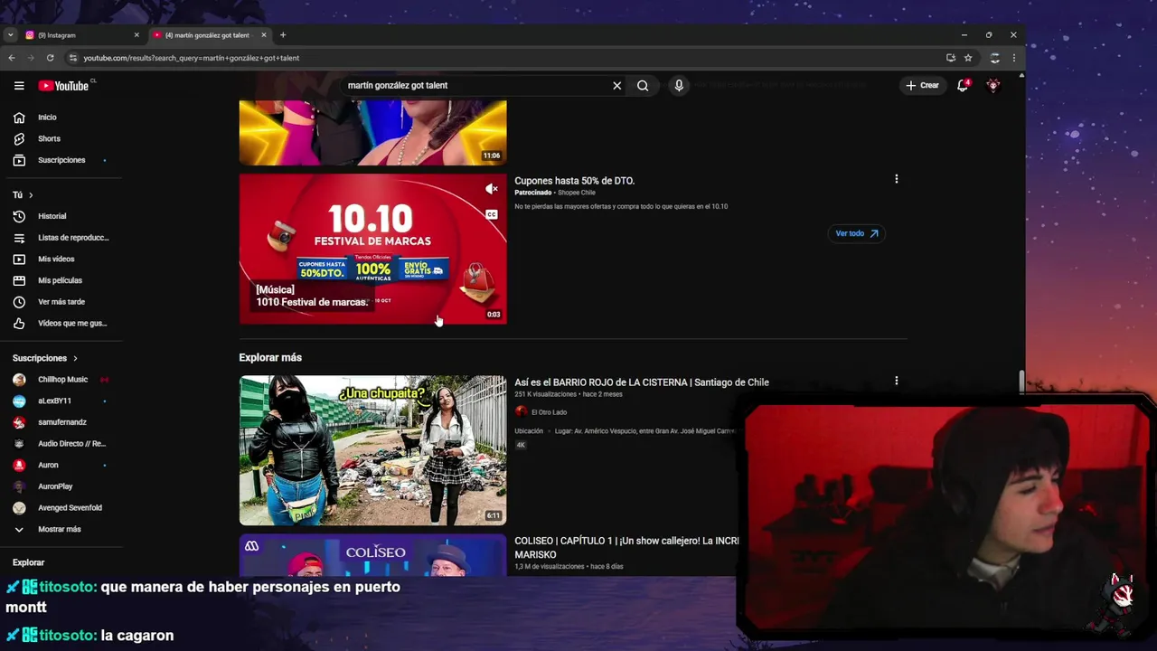Open the account avatar menu
This screenshot has height=651, width=1157.
[993, 86]
